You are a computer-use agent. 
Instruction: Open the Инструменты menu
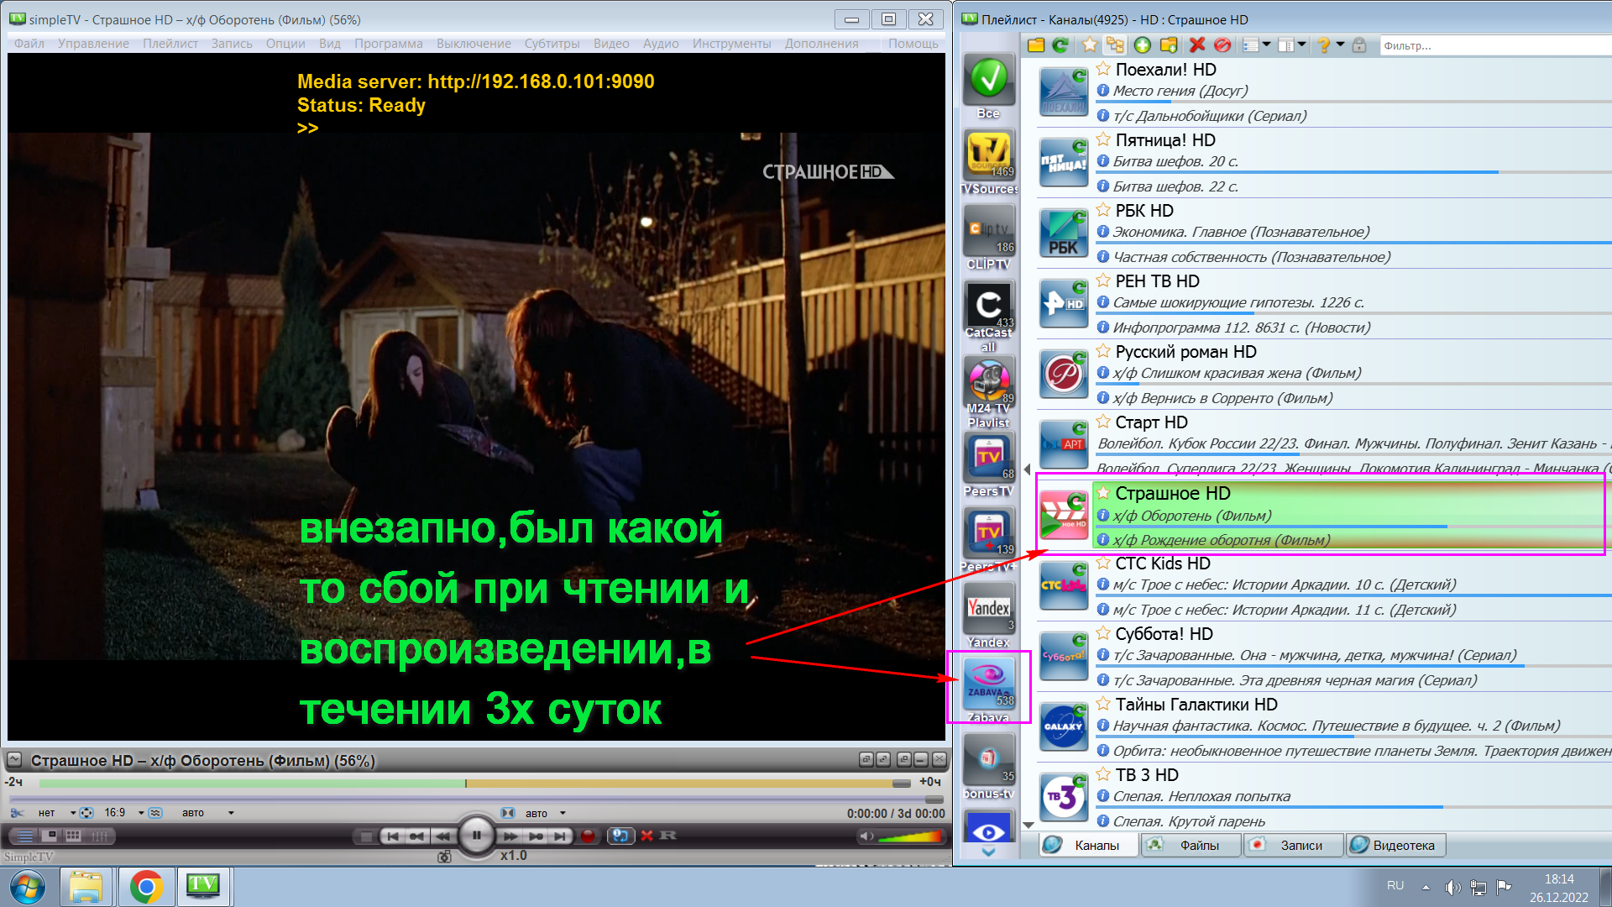point(731,44)
